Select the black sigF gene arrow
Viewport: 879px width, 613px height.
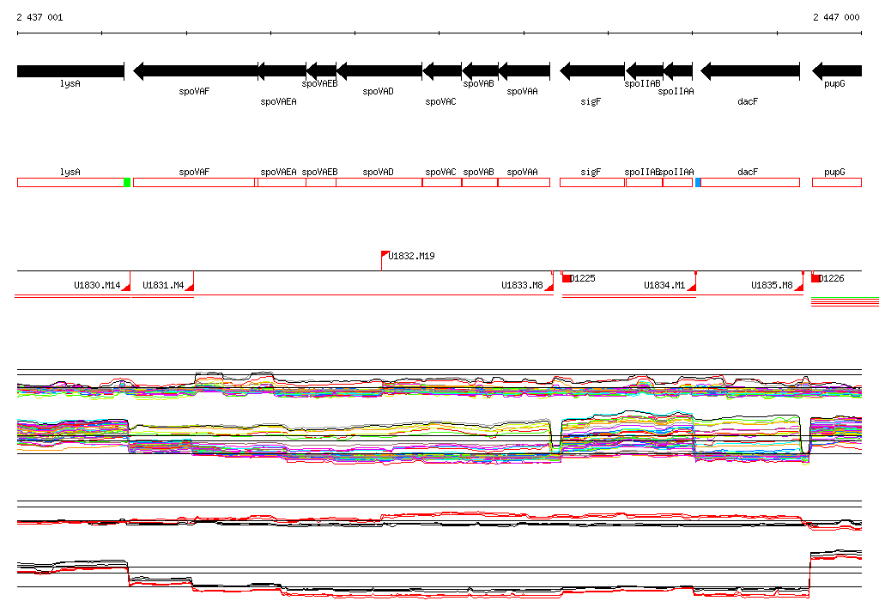[x=592, y=71]
